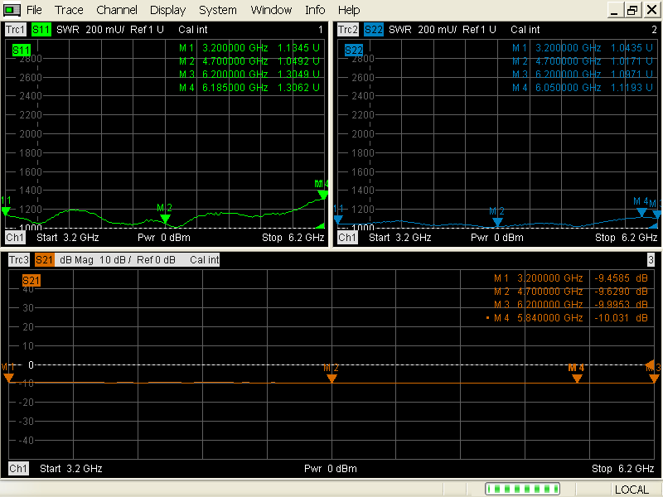Click the M4 marker readout in Trc2
The height and width of the screenshot is (497, 663).
pyautogui.click(x=580, y=87)
